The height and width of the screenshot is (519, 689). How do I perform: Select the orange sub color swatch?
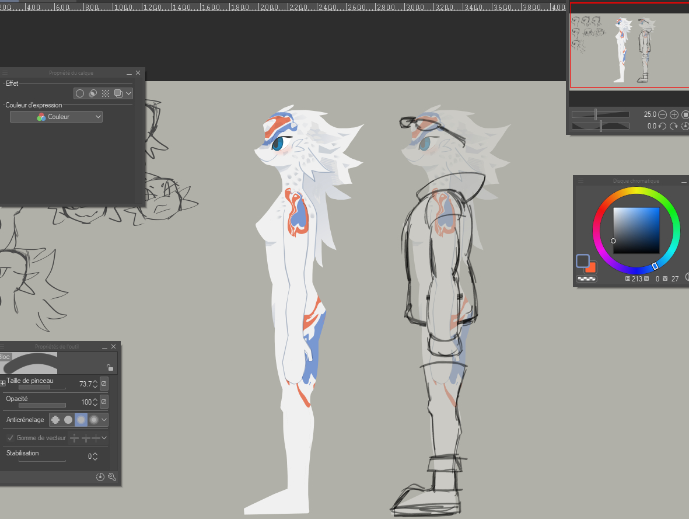[x=591, y=268]
